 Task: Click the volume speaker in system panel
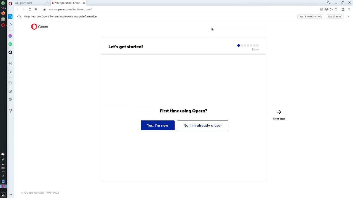pyautogui.click(x=3, y=154)
